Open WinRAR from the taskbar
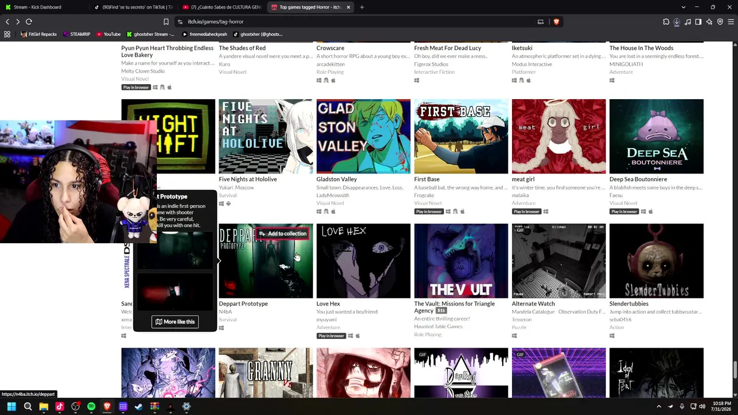Viewport: 738px width, 415px height. coord(155,407)
